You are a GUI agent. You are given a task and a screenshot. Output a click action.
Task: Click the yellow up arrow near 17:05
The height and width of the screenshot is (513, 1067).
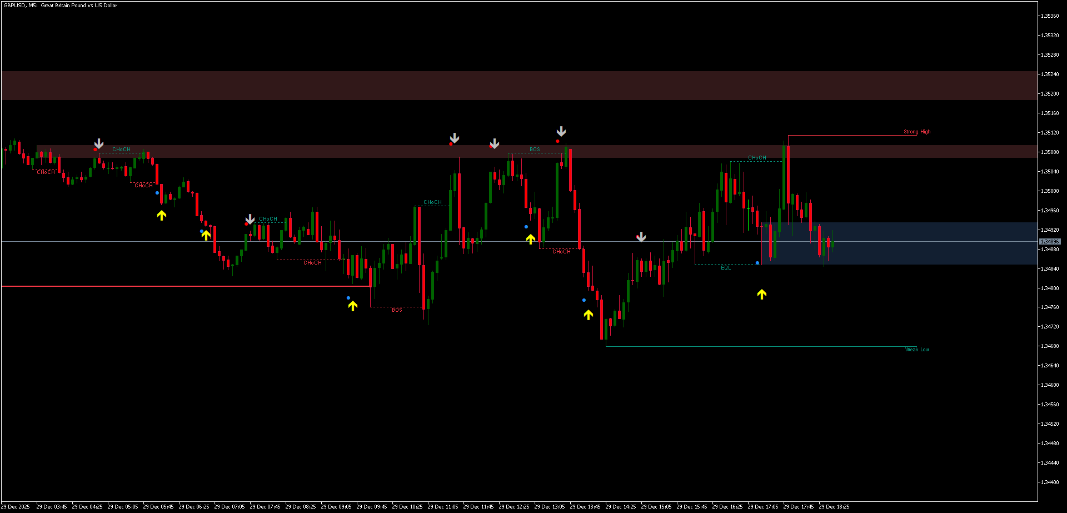(x=762, y=294)
